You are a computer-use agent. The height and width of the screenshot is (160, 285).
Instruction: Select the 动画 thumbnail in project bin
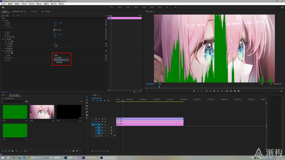(x=42, y=112)
